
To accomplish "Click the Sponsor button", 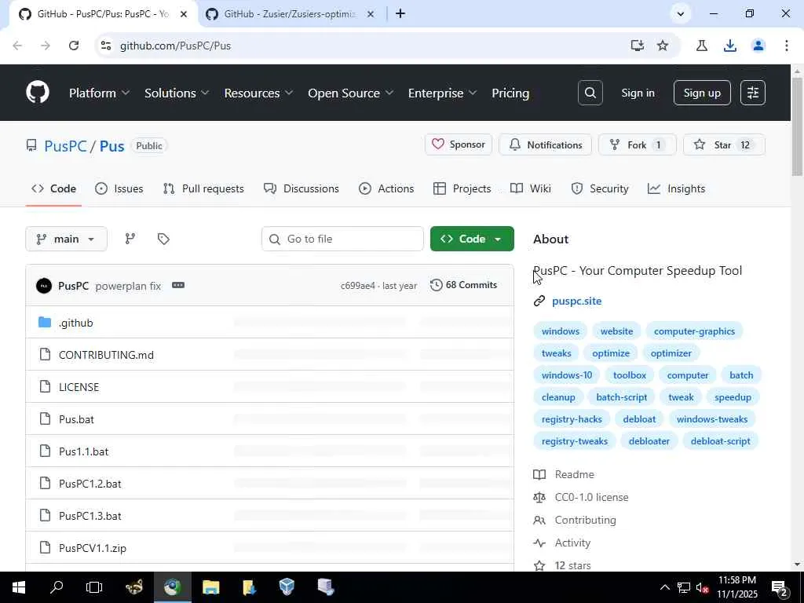I will (x=459, y=144).
